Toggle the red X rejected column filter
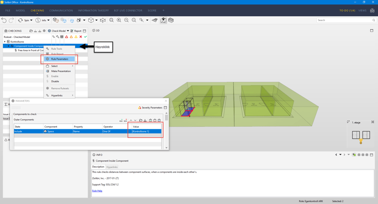Viewport: 378px width, 204px height. pyautogui.click(x=81, y=37)
